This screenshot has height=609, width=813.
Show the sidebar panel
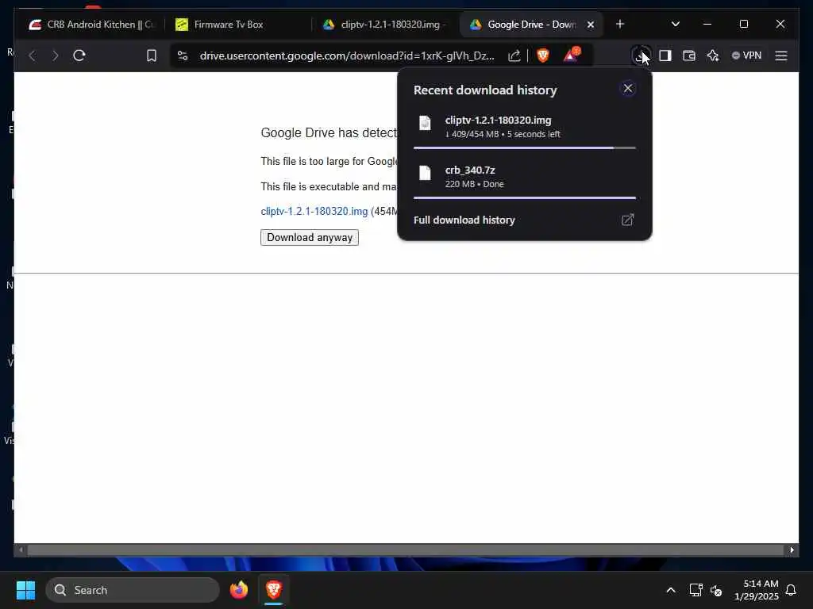point(665,56)
